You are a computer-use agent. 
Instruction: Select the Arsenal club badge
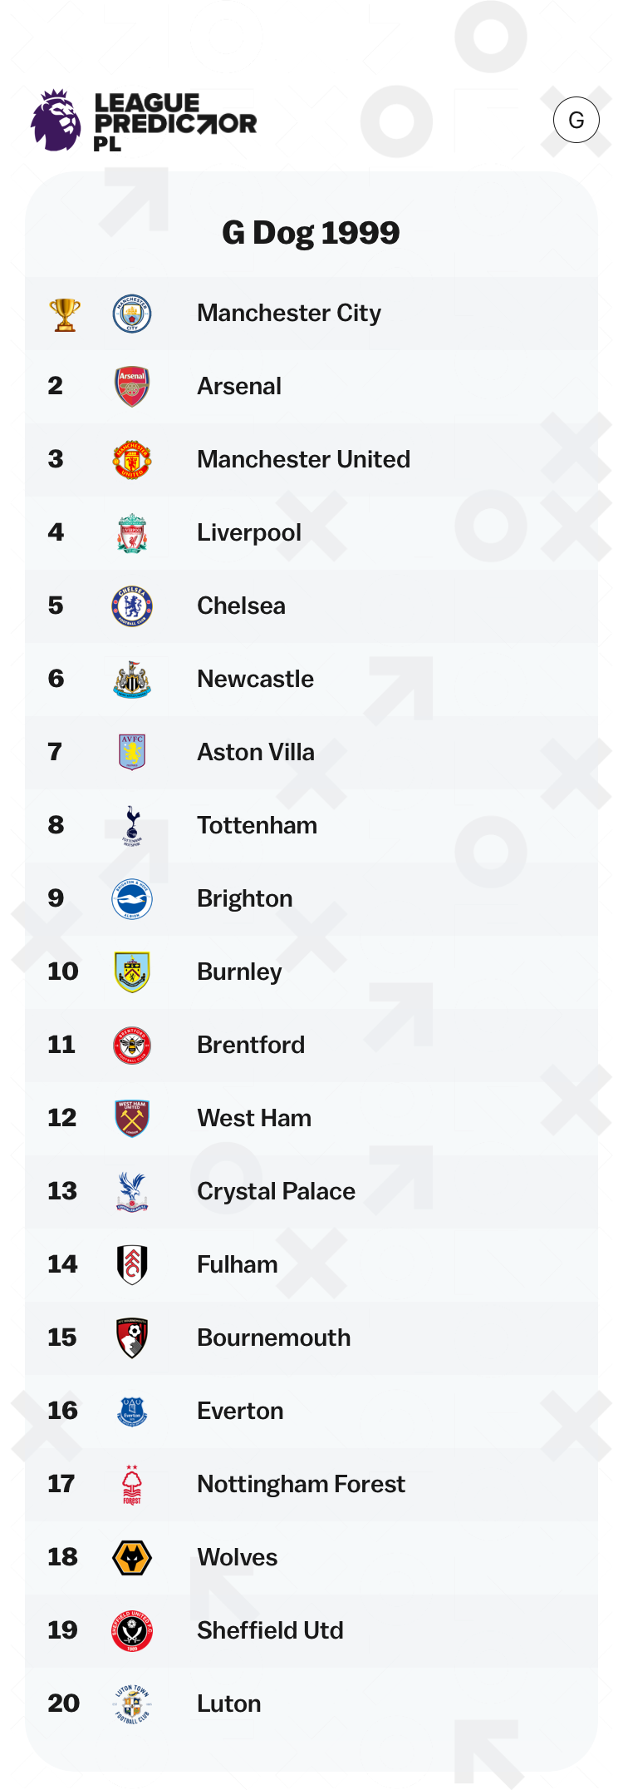(x=132, y=387)
